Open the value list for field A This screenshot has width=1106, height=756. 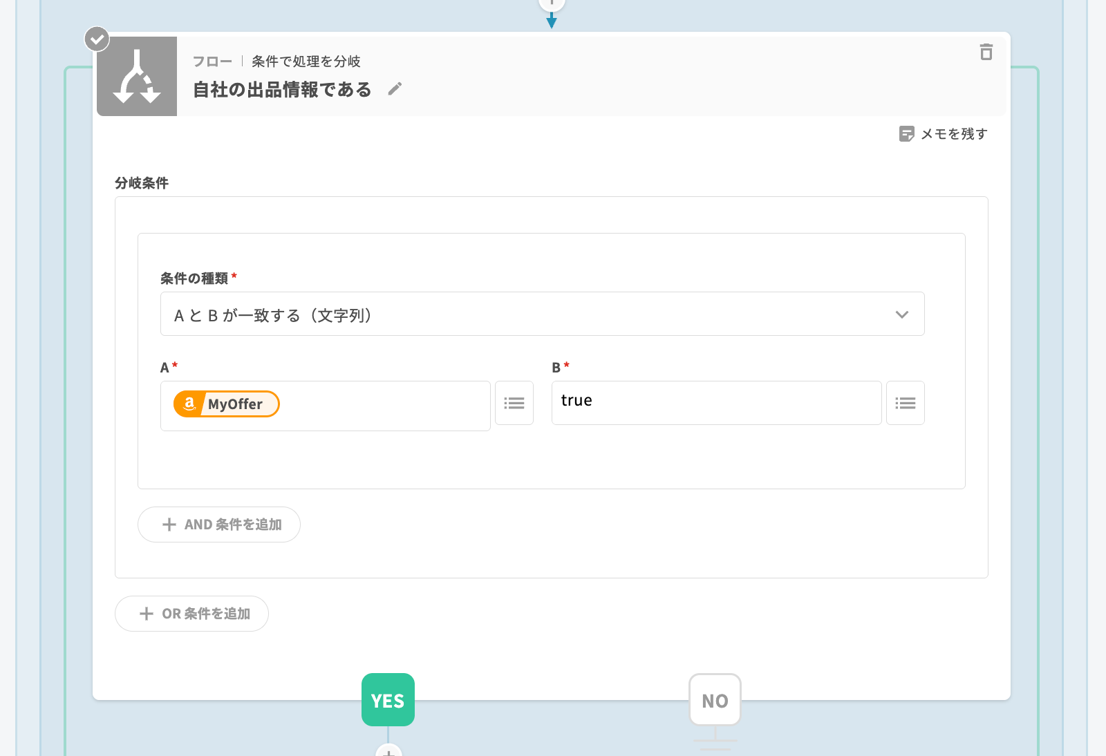coord(514,403)
